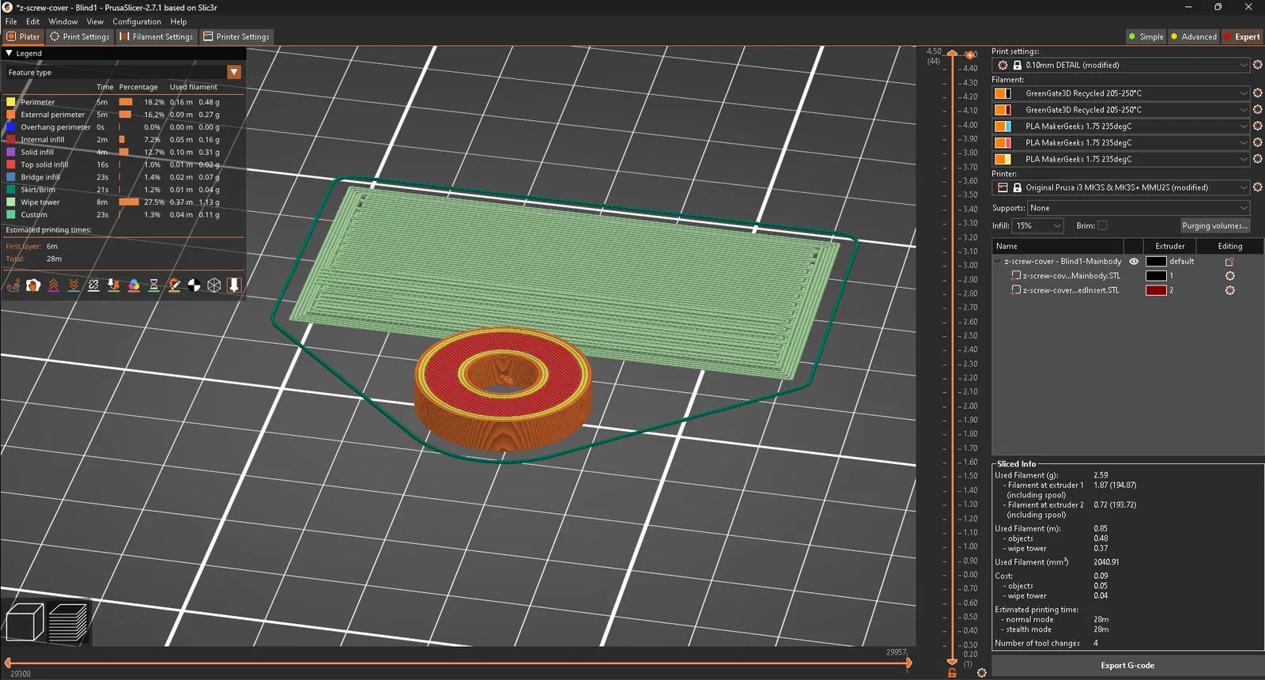Toggle travel moves visibility icon in legend toolbar
The height and width of the screenshot is (680, 1265).
tap(13, 285)
